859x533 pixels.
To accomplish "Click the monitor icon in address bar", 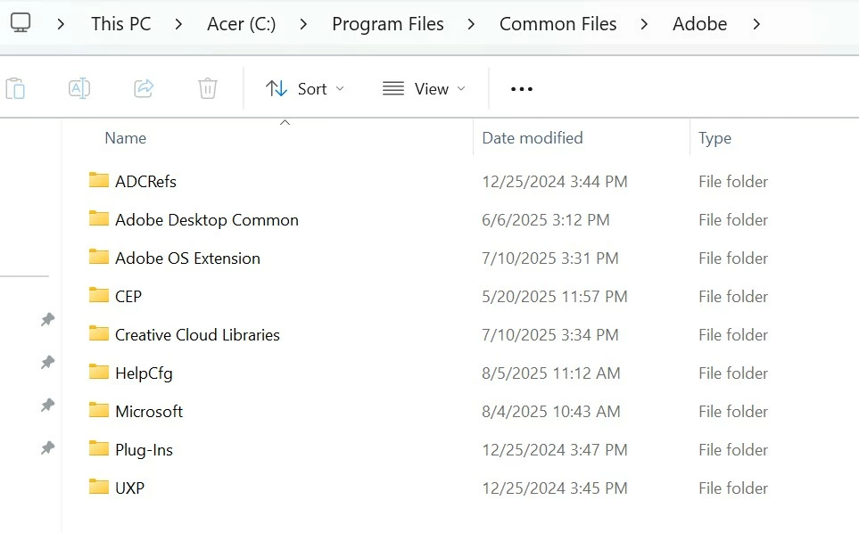I will [21, 23].
